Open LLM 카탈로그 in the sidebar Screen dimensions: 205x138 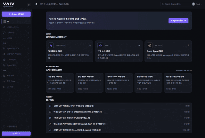(16, 60)
